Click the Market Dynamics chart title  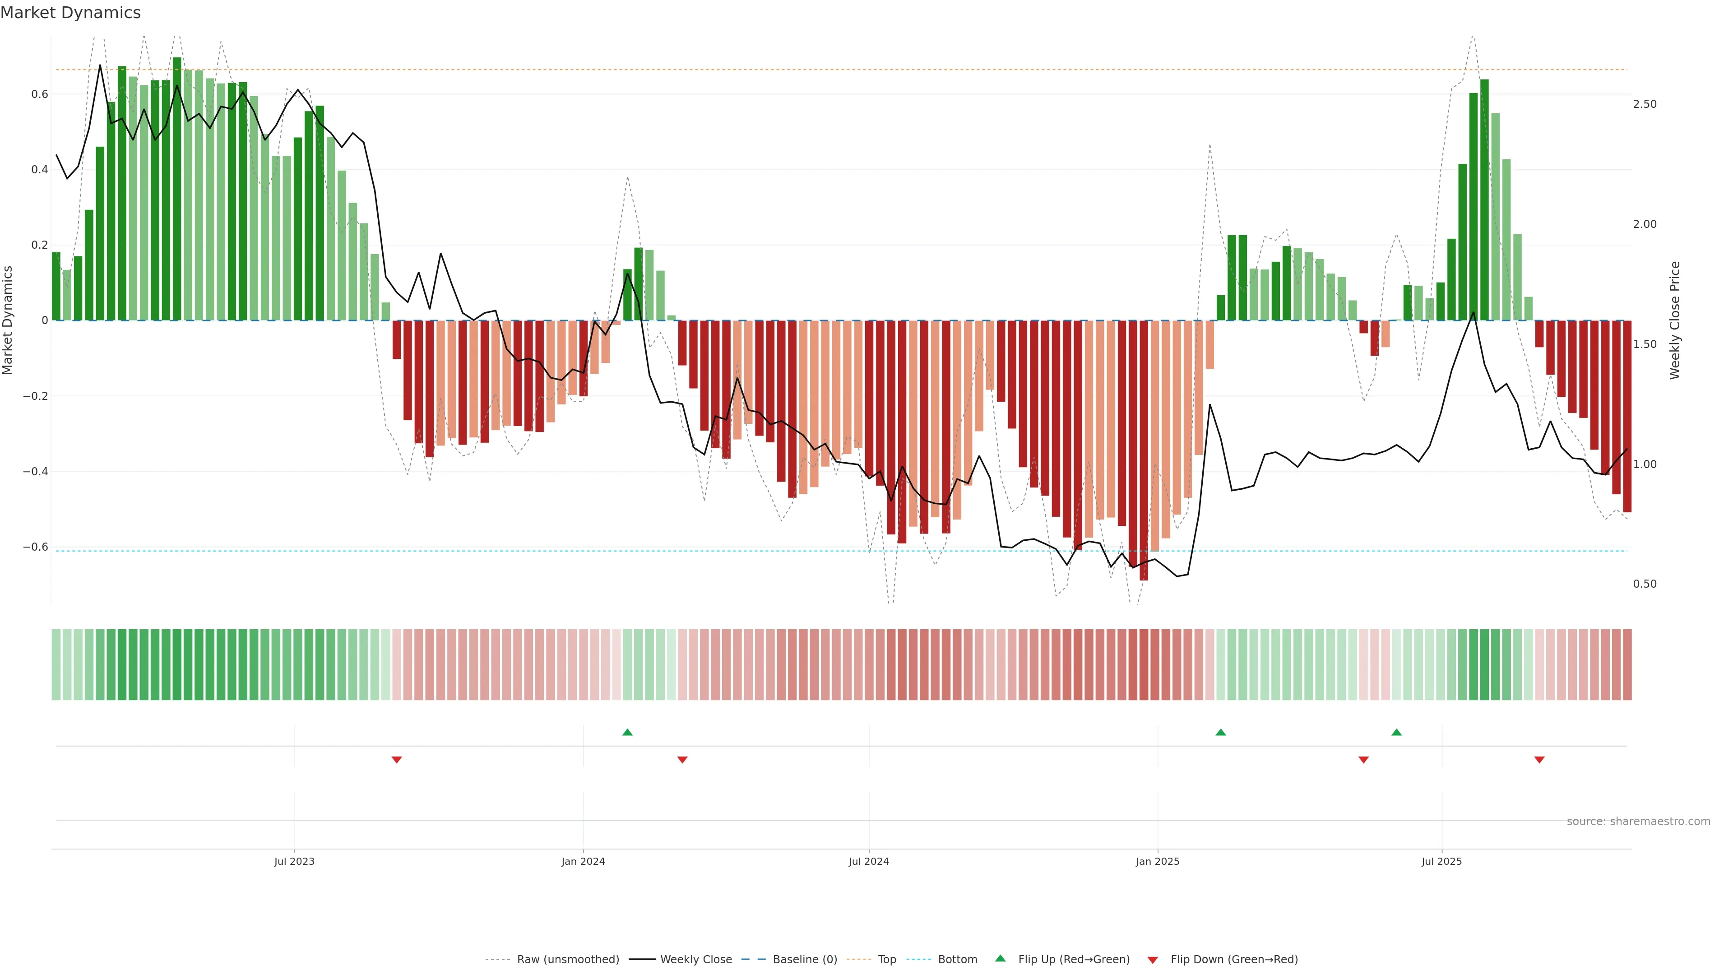71,13
